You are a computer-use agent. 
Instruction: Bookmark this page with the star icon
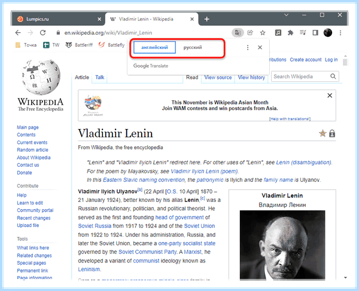pos(263,33)
